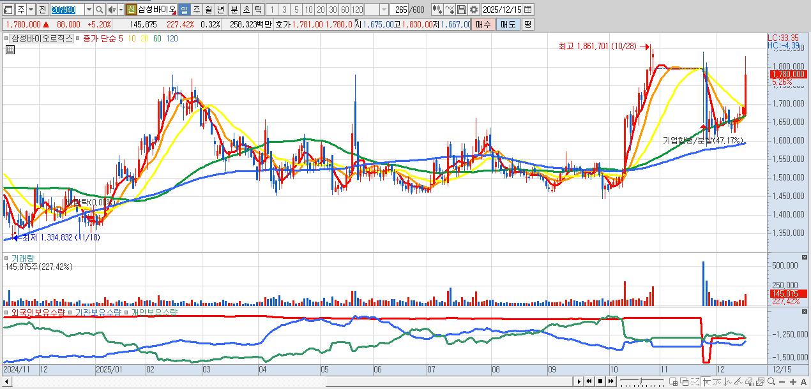Image resolution: width=811 pixels, height=389 pixels.
Task: Click the 기관보유수량 legend label
Action: (98, 312)
